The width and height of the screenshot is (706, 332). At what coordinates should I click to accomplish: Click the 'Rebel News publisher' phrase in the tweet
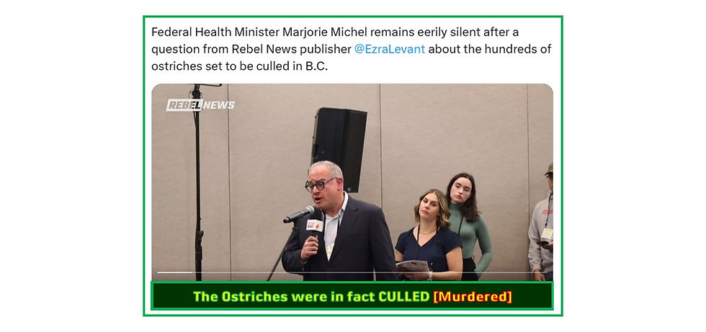pos(291,49)
